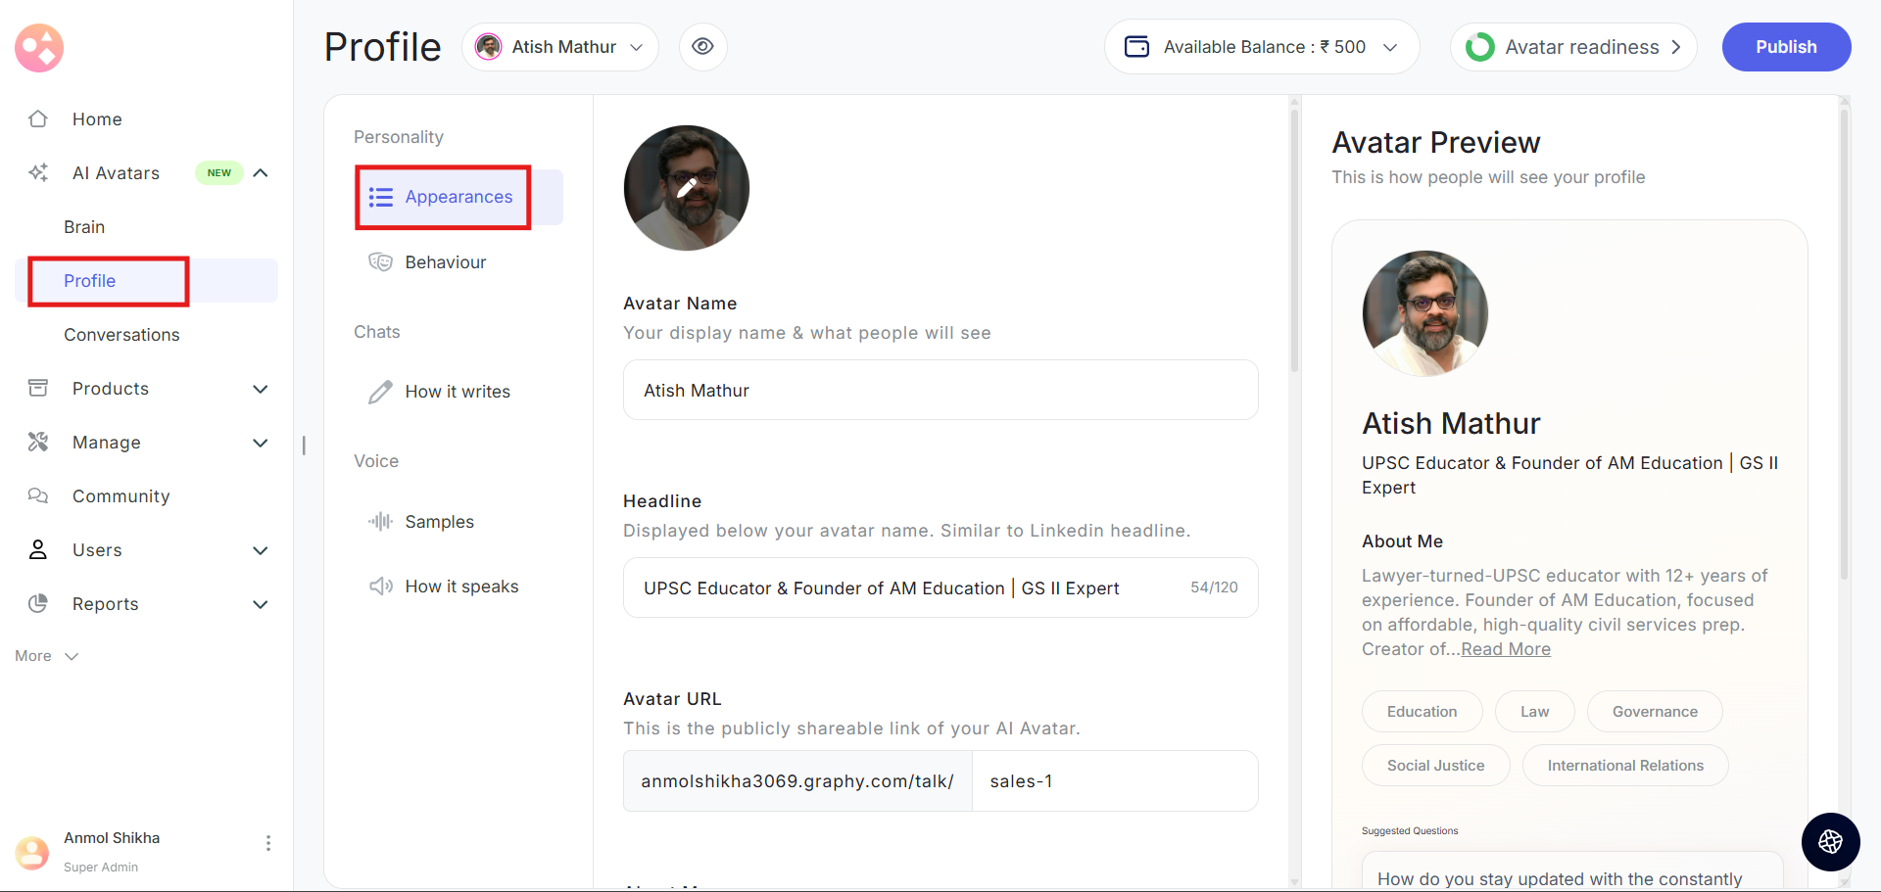Open the Community section icon
The height and width of the screenshot is (892, 1881).
(38, 496)
